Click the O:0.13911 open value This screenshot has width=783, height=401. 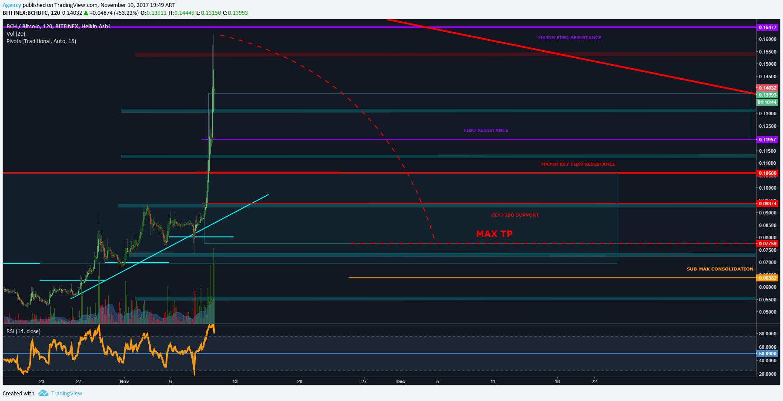click(x=154, y=13)
